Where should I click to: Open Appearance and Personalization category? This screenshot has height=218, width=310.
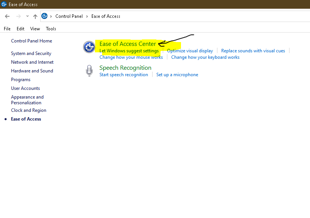(27, 100)
